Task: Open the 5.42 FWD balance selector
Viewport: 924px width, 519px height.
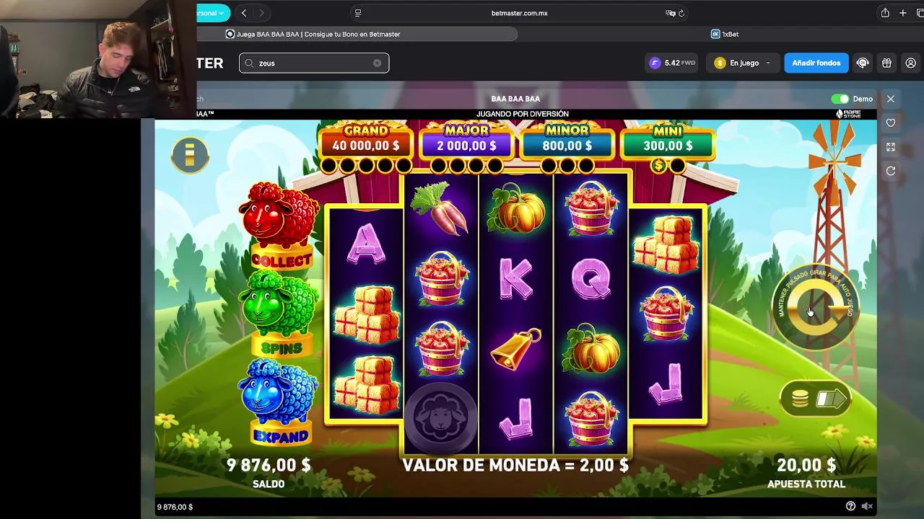Action: pos(672,63)
